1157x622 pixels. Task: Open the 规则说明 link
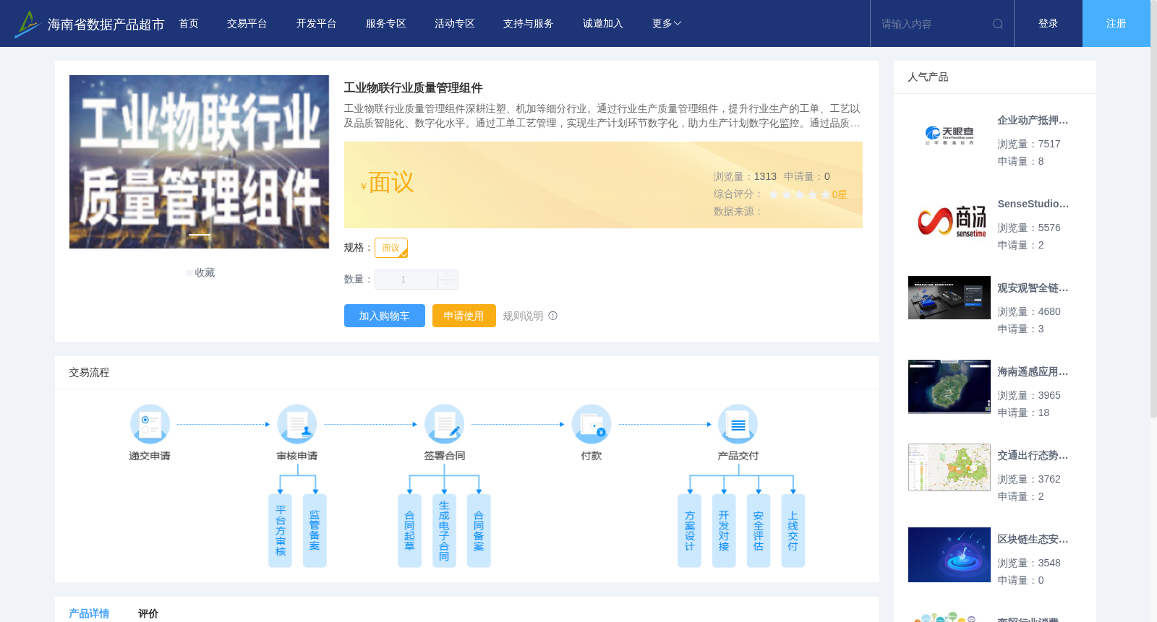click(x=523, y=316)
